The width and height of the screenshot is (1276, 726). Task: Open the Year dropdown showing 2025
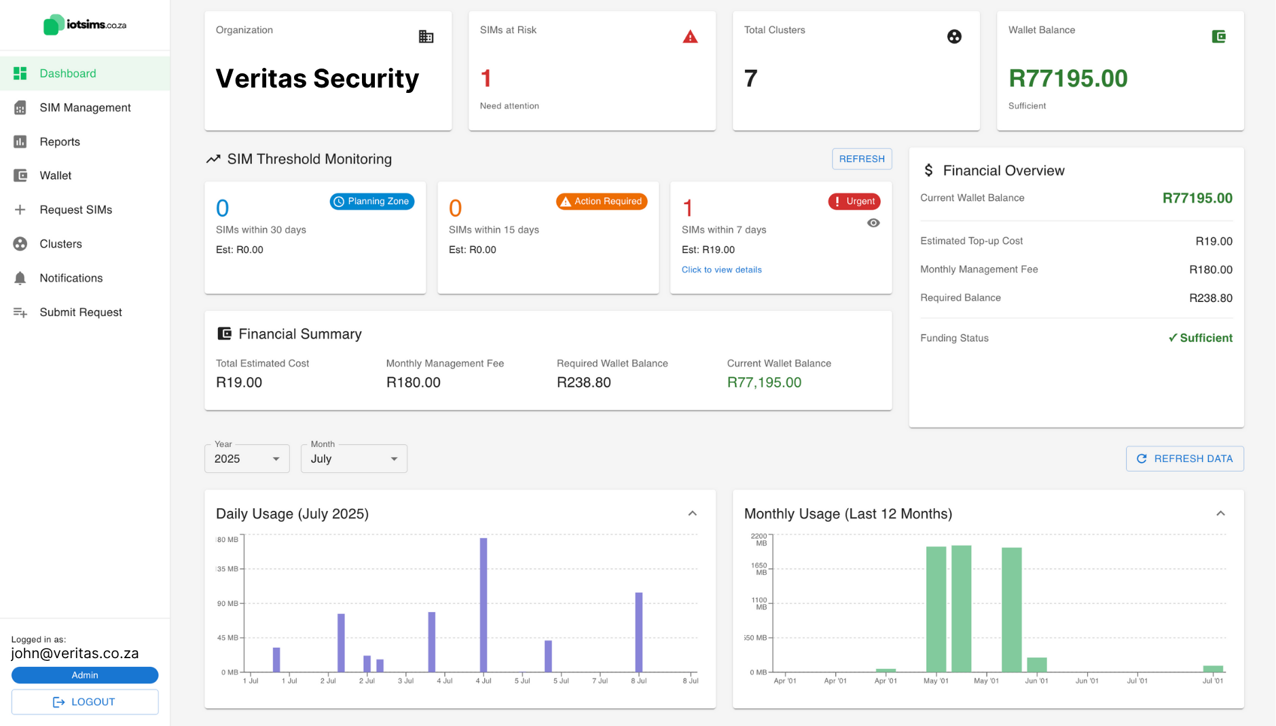(x=247, y=459)
